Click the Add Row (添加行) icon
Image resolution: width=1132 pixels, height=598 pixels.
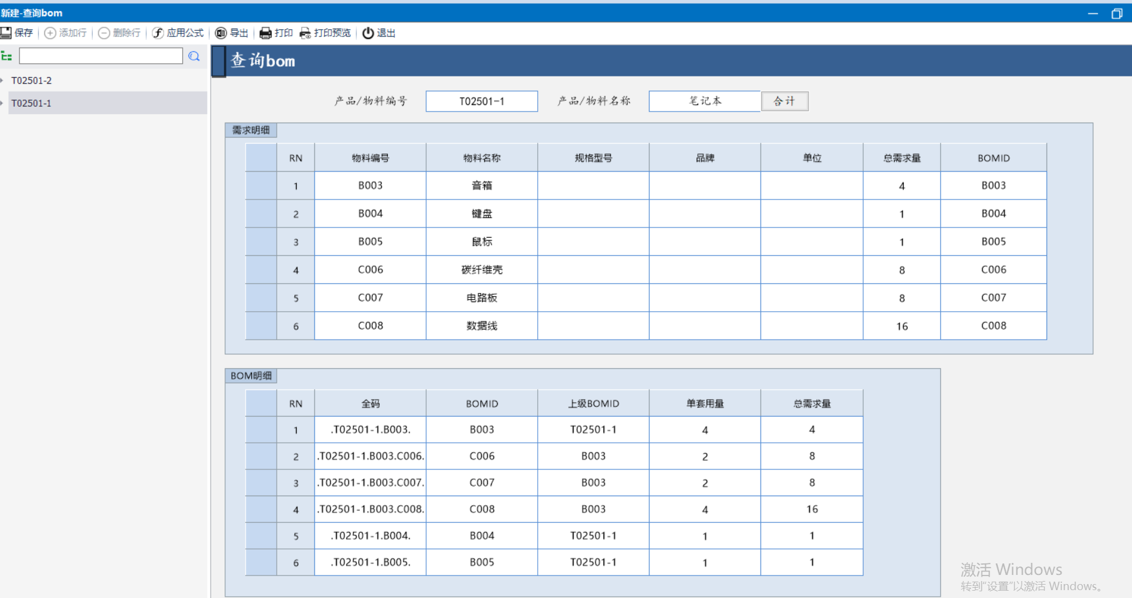click(x=50, y=33)
